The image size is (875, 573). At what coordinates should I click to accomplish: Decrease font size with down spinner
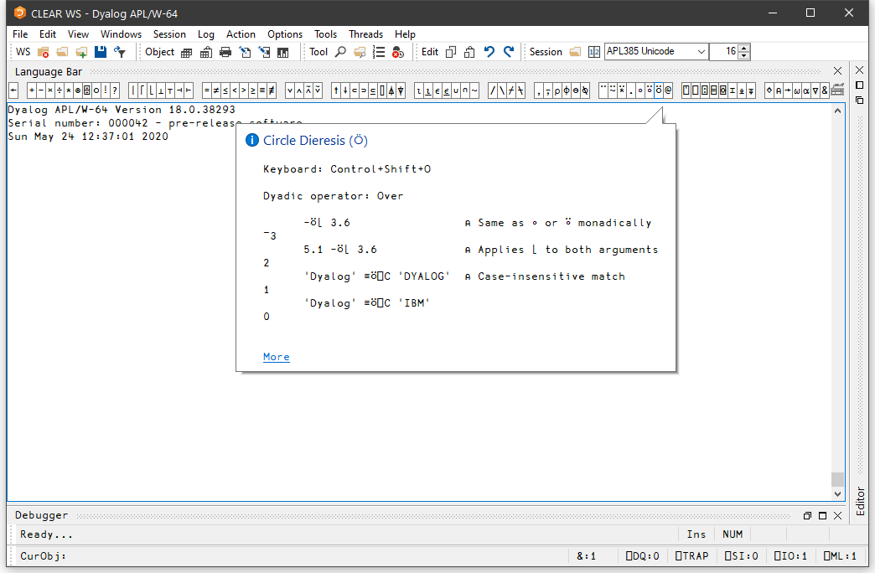(x=744, y=56)
